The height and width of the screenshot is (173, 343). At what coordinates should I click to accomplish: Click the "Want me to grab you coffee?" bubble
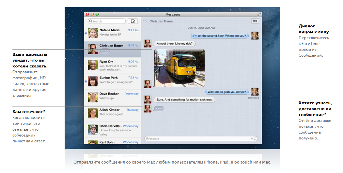click(226, 92)
